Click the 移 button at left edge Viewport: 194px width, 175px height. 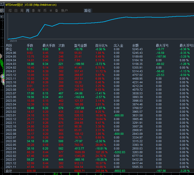coord(2,11)
